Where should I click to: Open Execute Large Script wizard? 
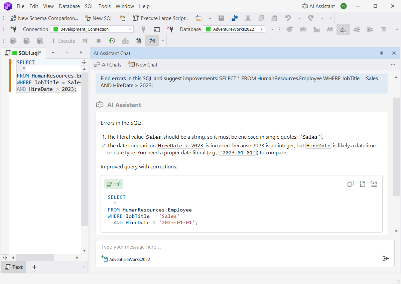(161, 18)
